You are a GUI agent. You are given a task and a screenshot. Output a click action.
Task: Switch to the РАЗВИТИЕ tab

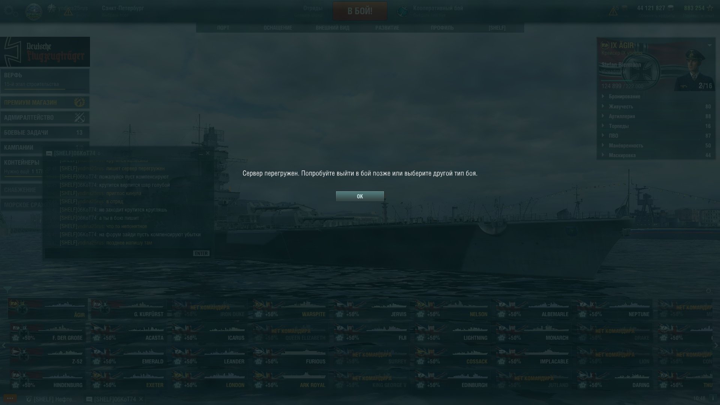(387, 28)
